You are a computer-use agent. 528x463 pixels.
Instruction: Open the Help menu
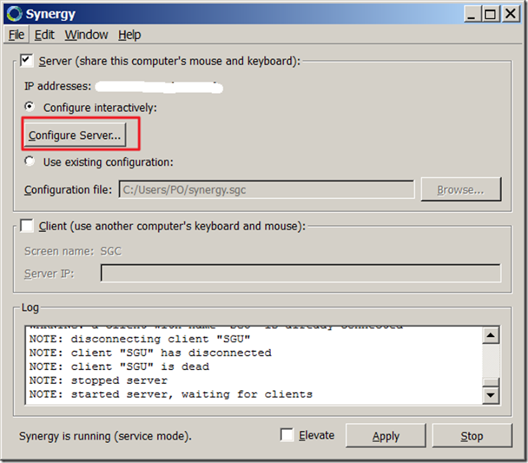[x=129, y=35]
